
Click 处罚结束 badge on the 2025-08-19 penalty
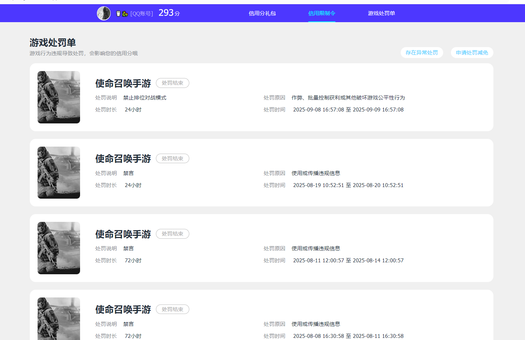click(x=172, y=159)
